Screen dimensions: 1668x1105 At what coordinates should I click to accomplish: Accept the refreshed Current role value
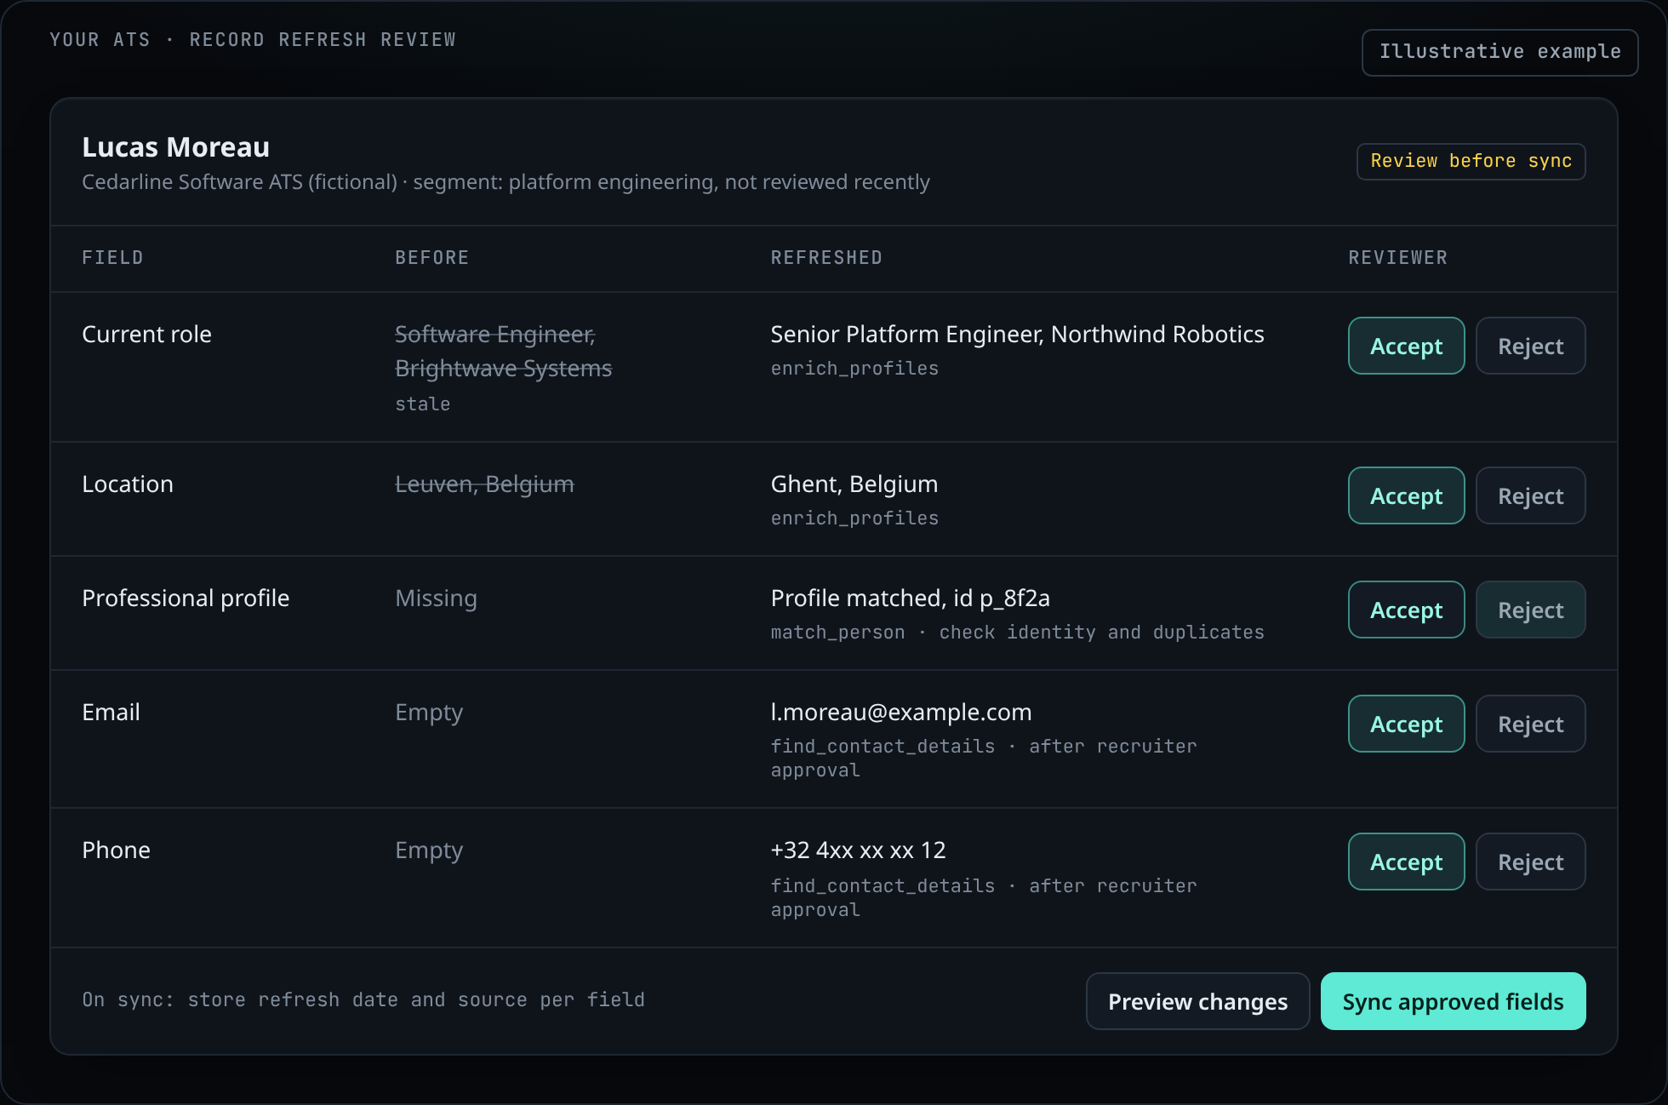tap(1406, 346)
